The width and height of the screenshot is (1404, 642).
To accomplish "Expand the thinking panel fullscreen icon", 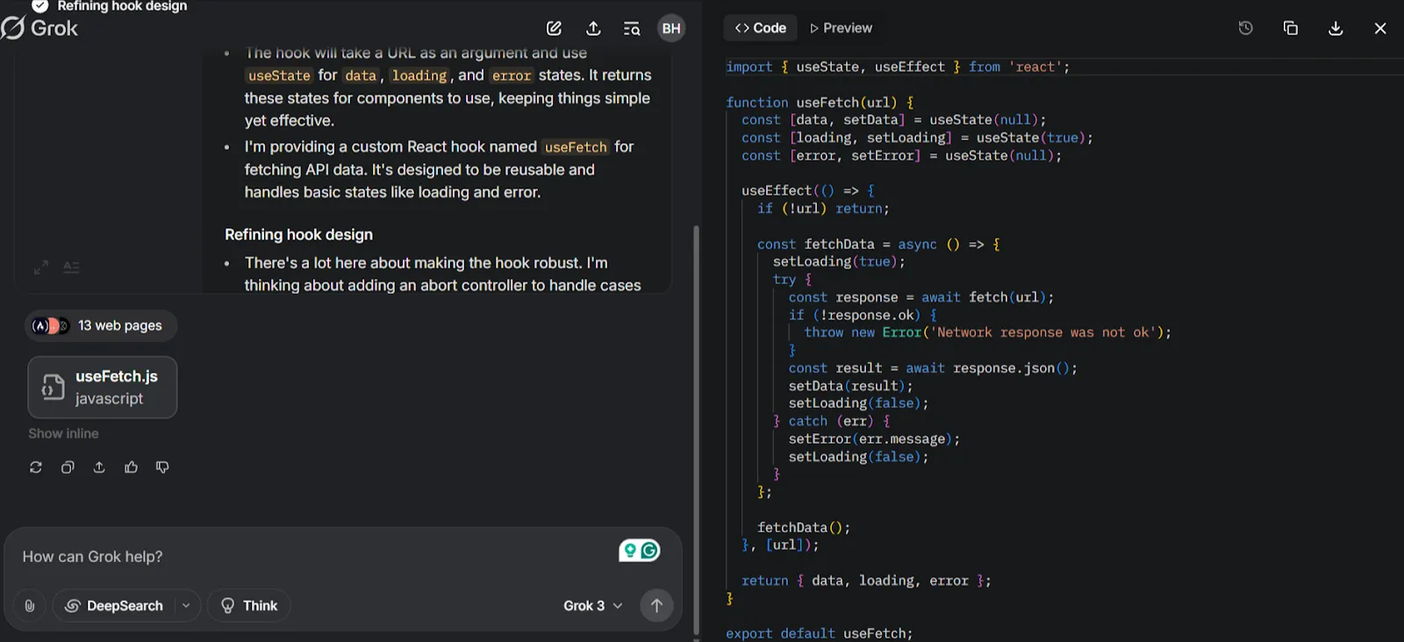I will pyautogui.click(x=41, y=267).
